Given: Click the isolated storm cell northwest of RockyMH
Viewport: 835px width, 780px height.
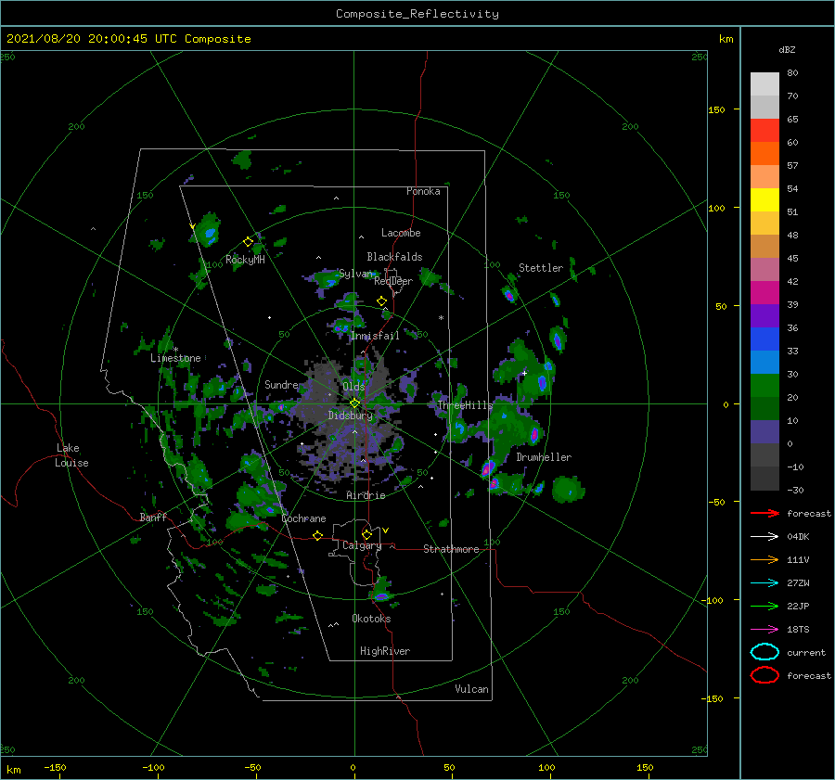Looking at the screenshot, I should (207, 230).
